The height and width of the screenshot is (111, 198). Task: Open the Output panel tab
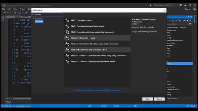pos(8,102)
